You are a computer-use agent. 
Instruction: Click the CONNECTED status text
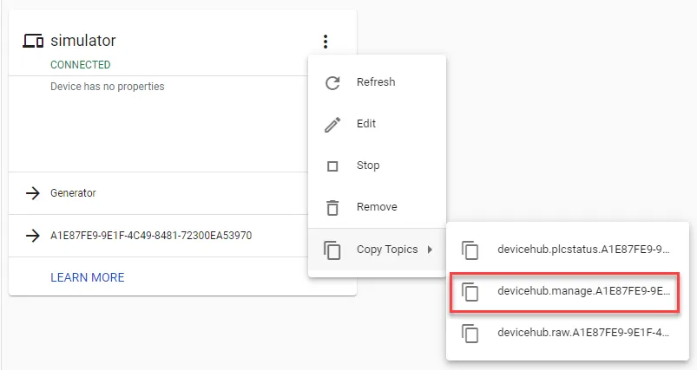pos(81,65)
